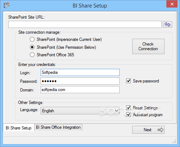Select the BI Share Setup tab
The image size is (180, 147).
(x=19, y=128)
